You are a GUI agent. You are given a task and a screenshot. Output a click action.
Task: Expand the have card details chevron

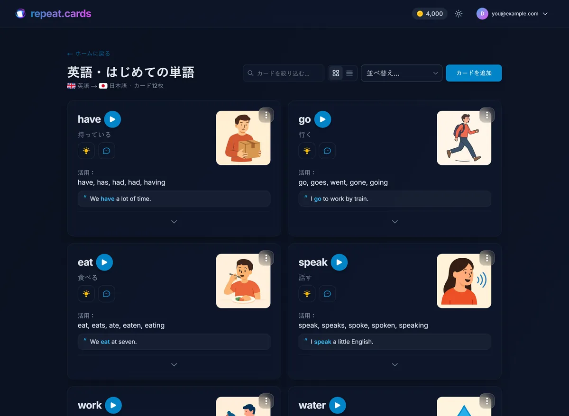[x=174, y=222]
